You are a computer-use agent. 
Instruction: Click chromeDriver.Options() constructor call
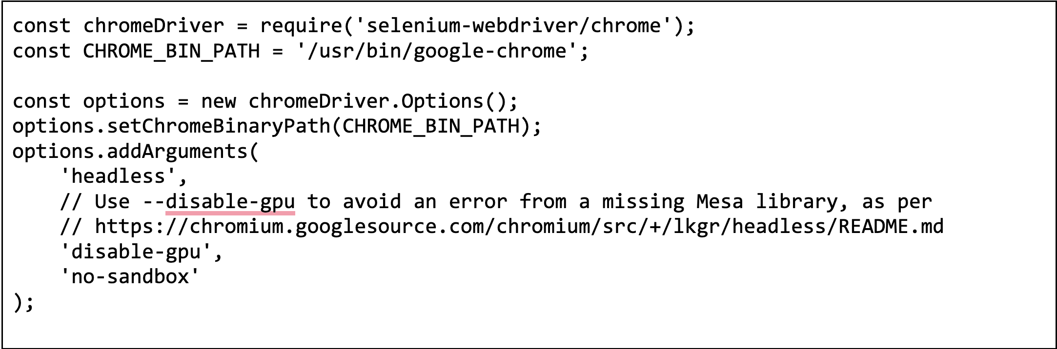377,101
